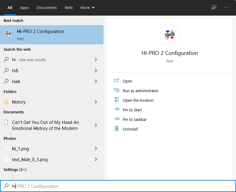The height and width of the screenshot is (192, 236).
Task: Choose Open file location
Action: (138, 100)
